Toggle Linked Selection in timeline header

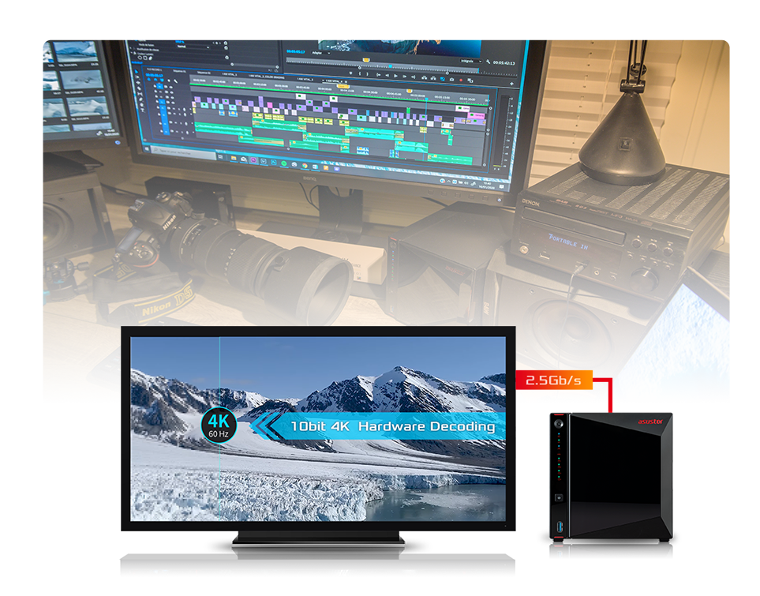point(162,80)
